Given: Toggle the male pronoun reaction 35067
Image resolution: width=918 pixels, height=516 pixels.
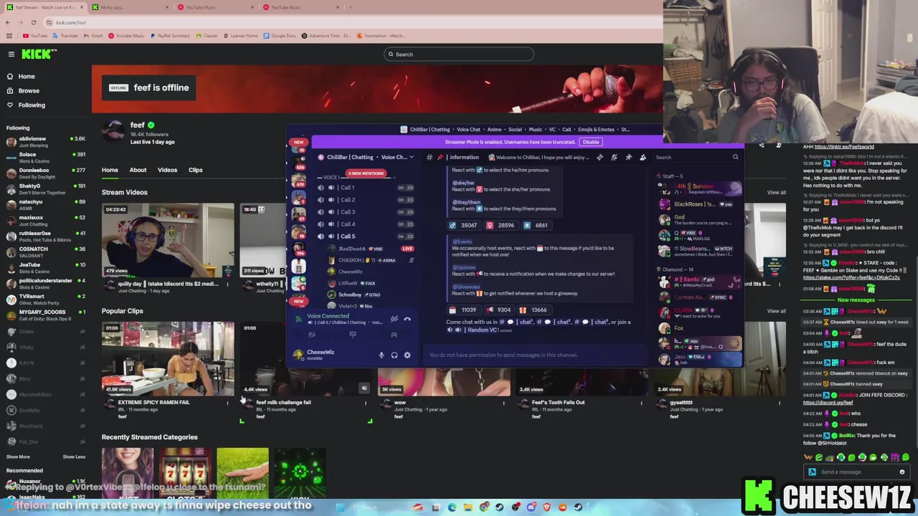Looking at the screenshot, I should 463,225.
